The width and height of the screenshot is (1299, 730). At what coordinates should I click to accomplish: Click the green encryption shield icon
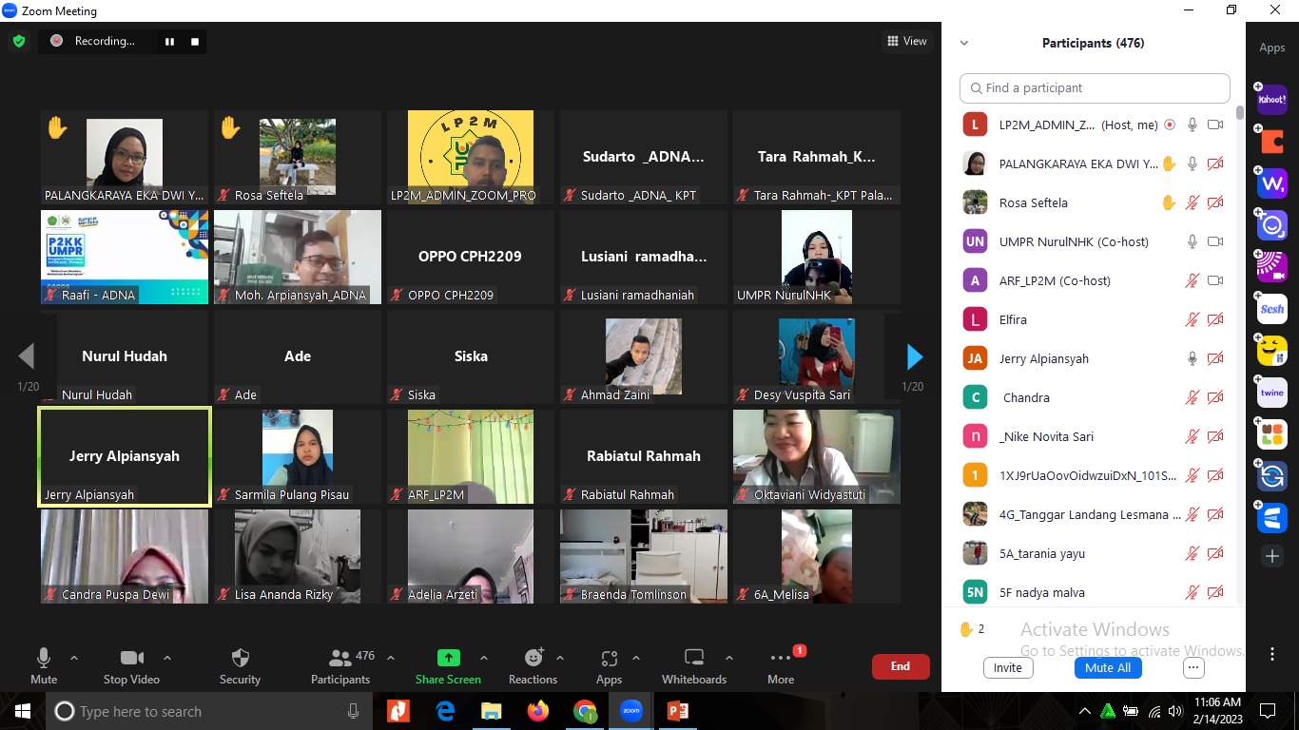[x=19, y=41]
